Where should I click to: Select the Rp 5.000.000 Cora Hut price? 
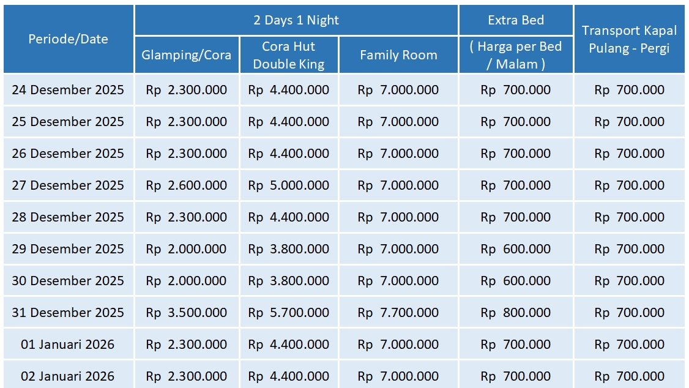coord(289,185)
